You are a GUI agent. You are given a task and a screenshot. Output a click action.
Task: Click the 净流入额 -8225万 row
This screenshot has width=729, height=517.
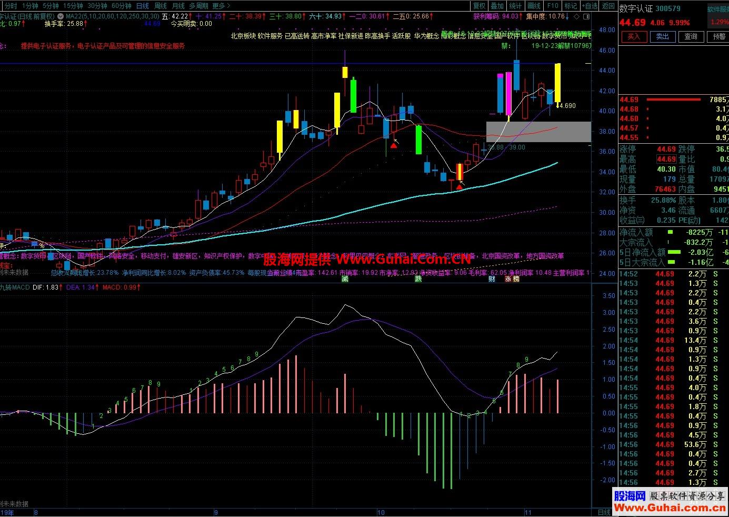674,232
